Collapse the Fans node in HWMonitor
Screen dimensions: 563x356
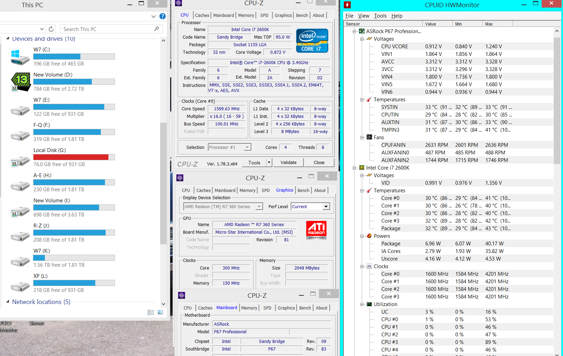point(362,138)
